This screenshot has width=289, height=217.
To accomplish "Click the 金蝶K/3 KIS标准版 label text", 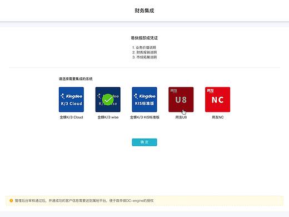I will [144, 117].
